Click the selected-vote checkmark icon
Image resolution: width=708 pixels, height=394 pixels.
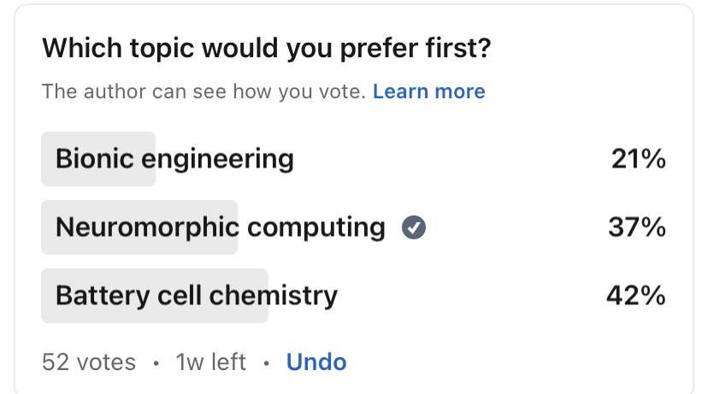pyautogui.click(x=414, y=227)
